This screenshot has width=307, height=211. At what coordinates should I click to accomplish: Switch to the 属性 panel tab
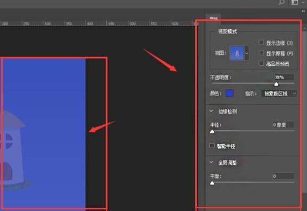pos(213,18)
